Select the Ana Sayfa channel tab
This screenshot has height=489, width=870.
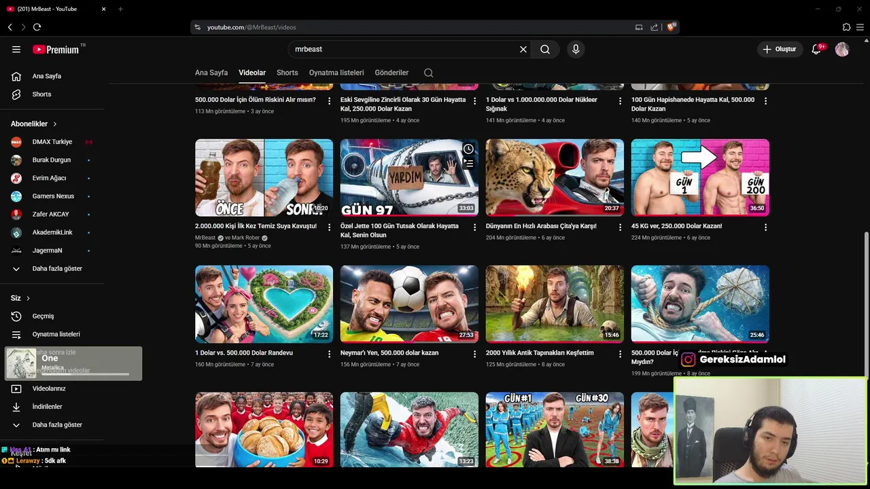point(211,73)
